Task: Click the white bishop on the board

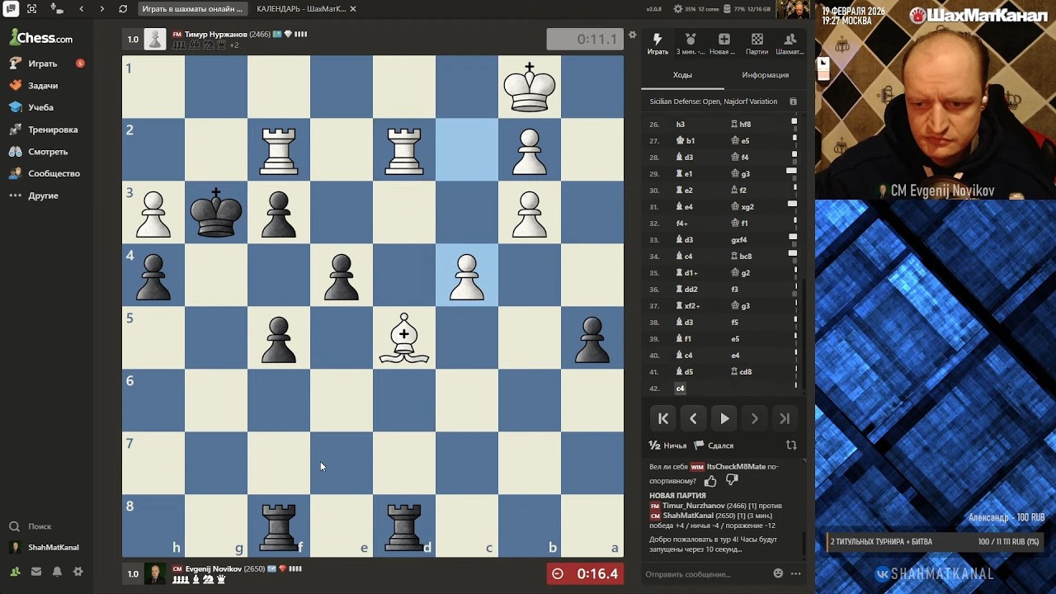Action: [x=404, y=337]
